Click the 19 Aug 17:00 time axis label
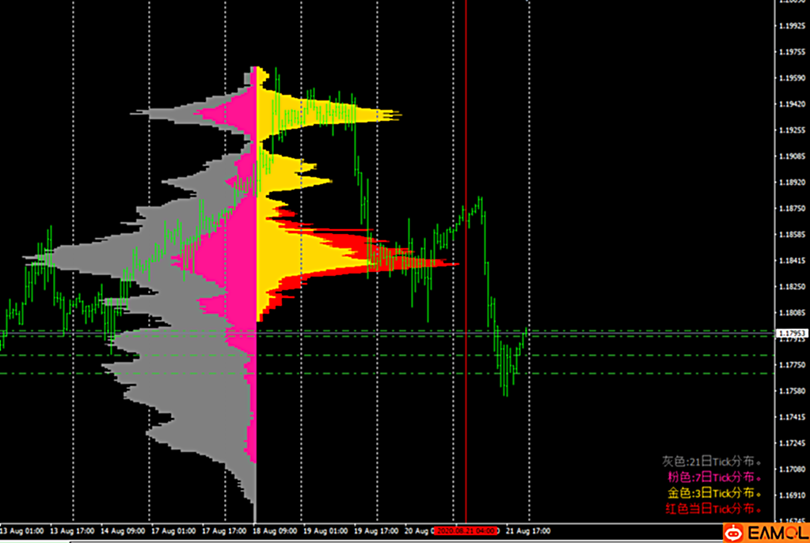 376,530
